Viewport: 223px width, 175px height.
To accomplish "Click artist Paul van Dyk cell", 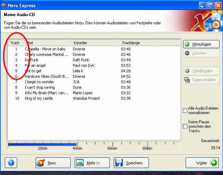I will pyautogui.click(x=84, y=65).
